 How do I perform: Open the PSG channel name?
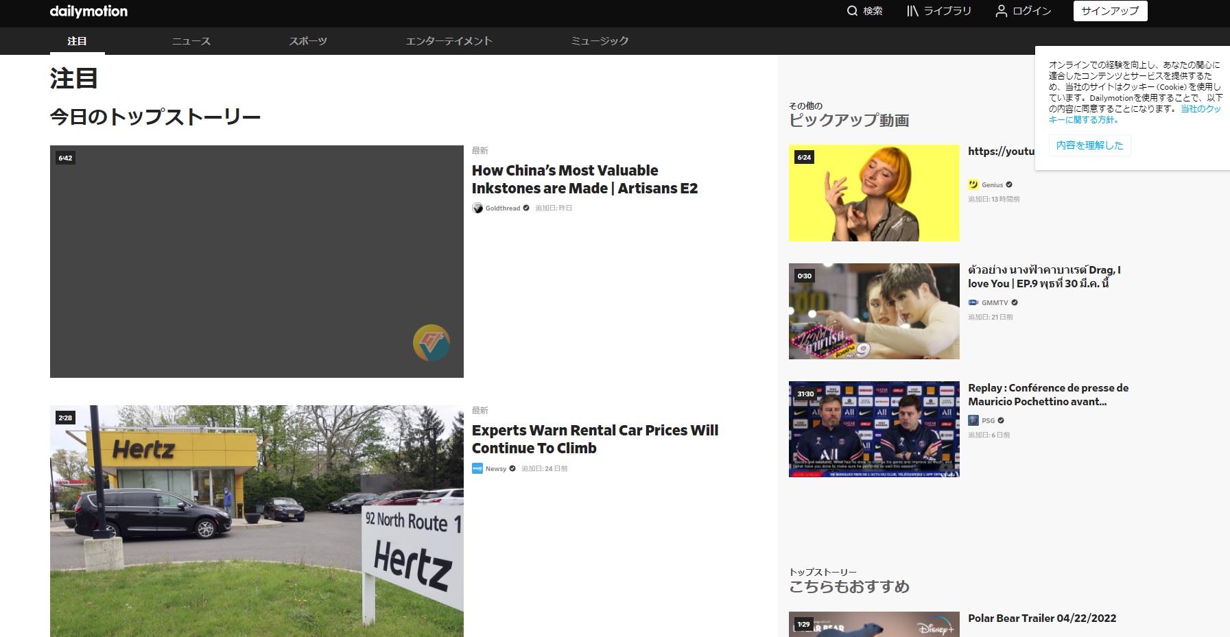(x=988, y=421)
